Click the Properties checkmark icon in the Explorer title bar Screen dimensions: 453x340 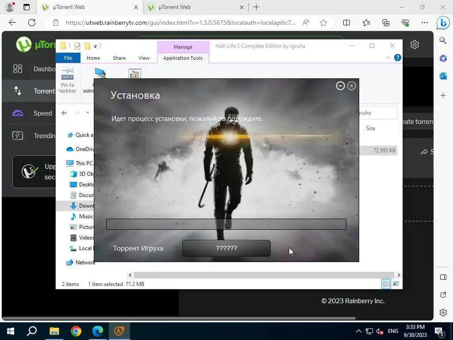(77, 46)
